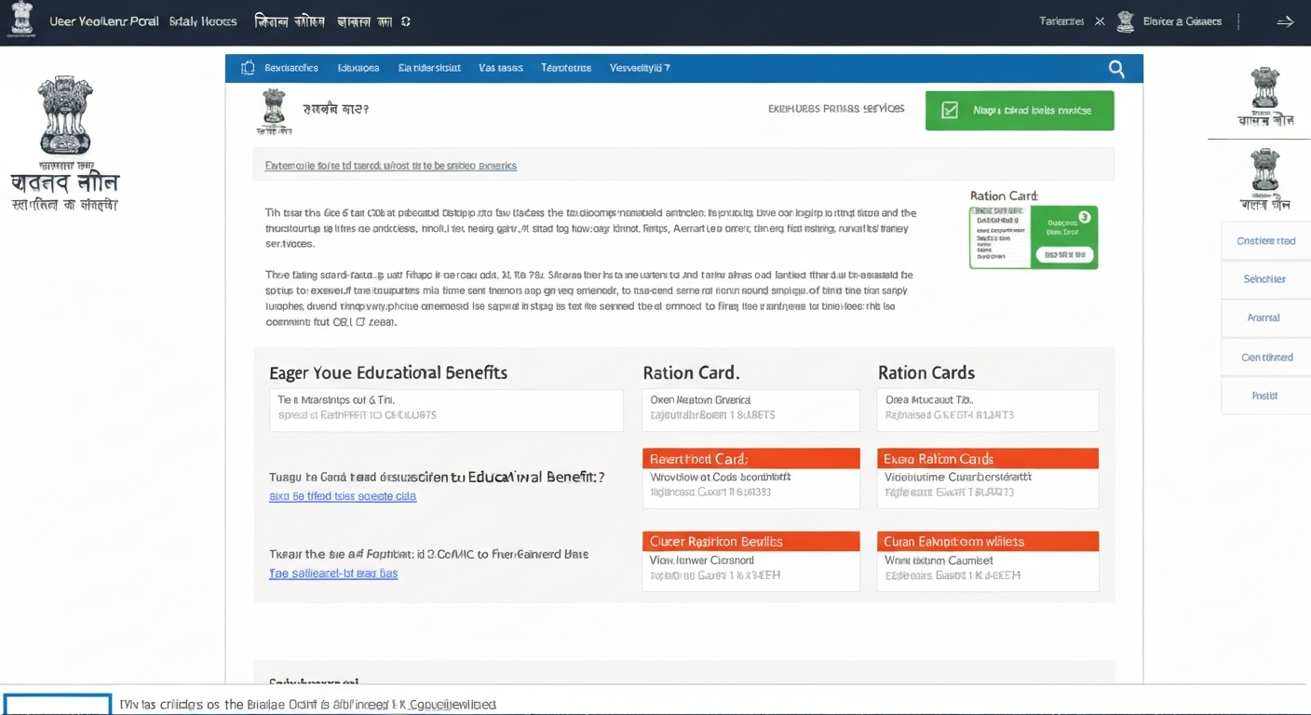Click the empty input box at bottom-left
1311x715 pixels.
[x=57, y=705]
